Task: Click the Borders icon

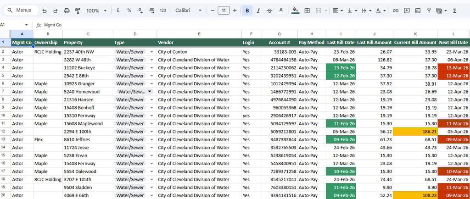Action: click(307, 11)
